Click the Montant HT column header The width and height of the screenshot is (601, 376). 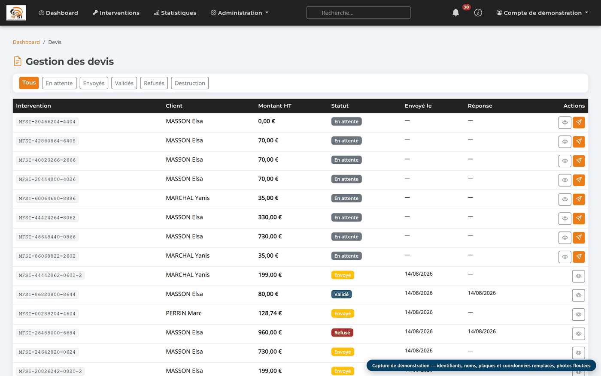point(275,106)
